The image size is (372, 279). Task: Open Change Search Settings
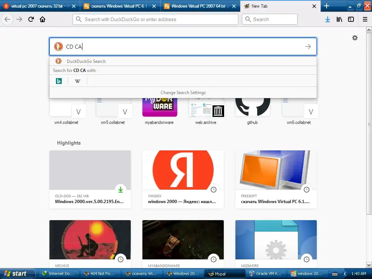183,93
